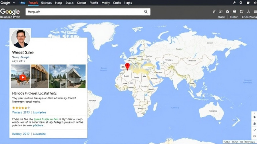Play the video on the first photo thumbnail
Image resolution: width=257 pixels, height=144 pixels.
pos(23,77)
